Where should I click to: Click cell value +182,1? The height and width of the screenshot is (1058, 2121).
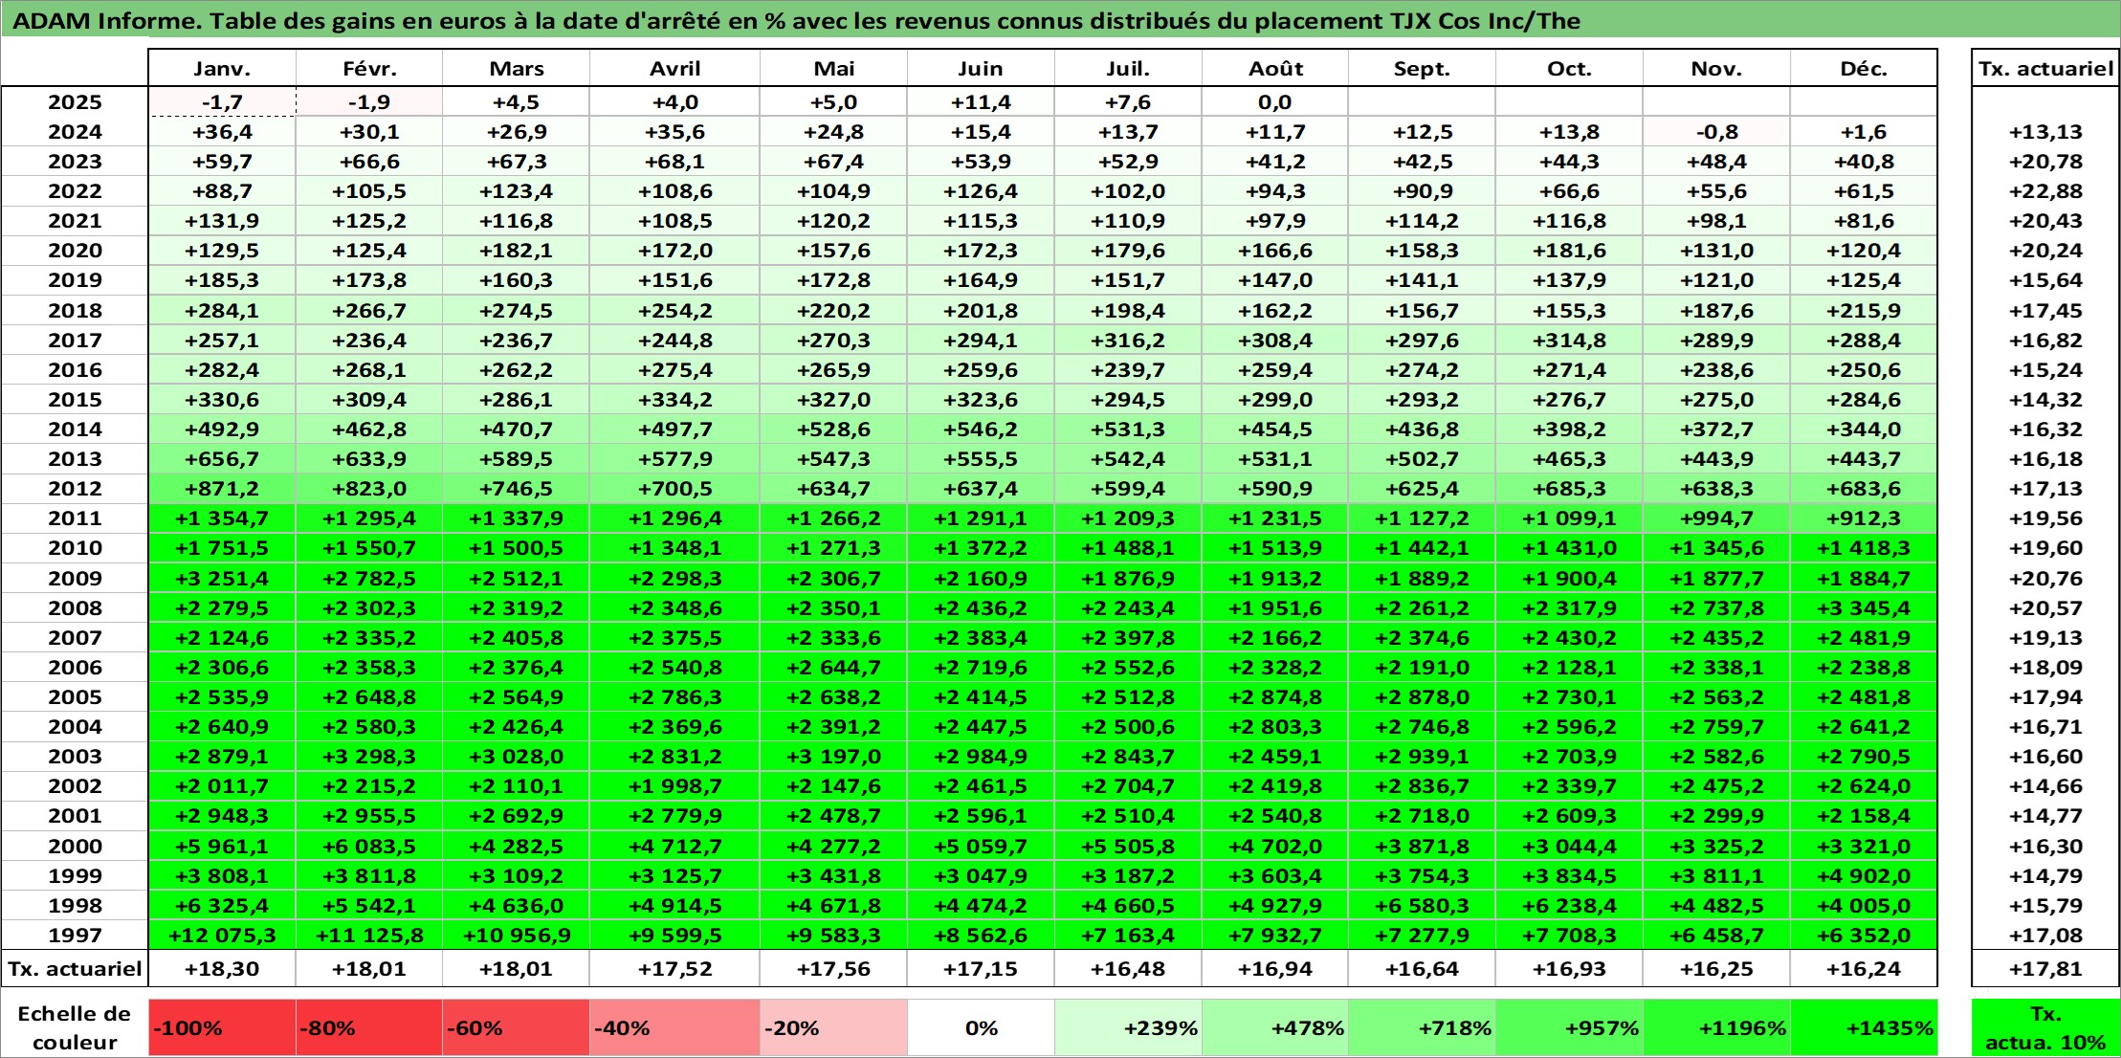(517, 251)
